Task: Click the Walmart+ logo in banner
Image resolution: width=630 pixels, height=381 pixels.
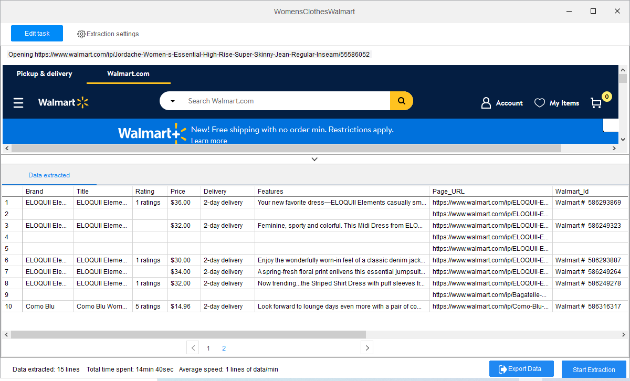Action: point(152,133)
